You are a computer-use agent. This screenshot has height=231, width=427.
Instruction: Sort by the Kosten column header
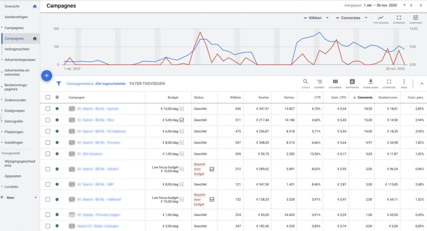pyautogui.click(x=264, y=97)
